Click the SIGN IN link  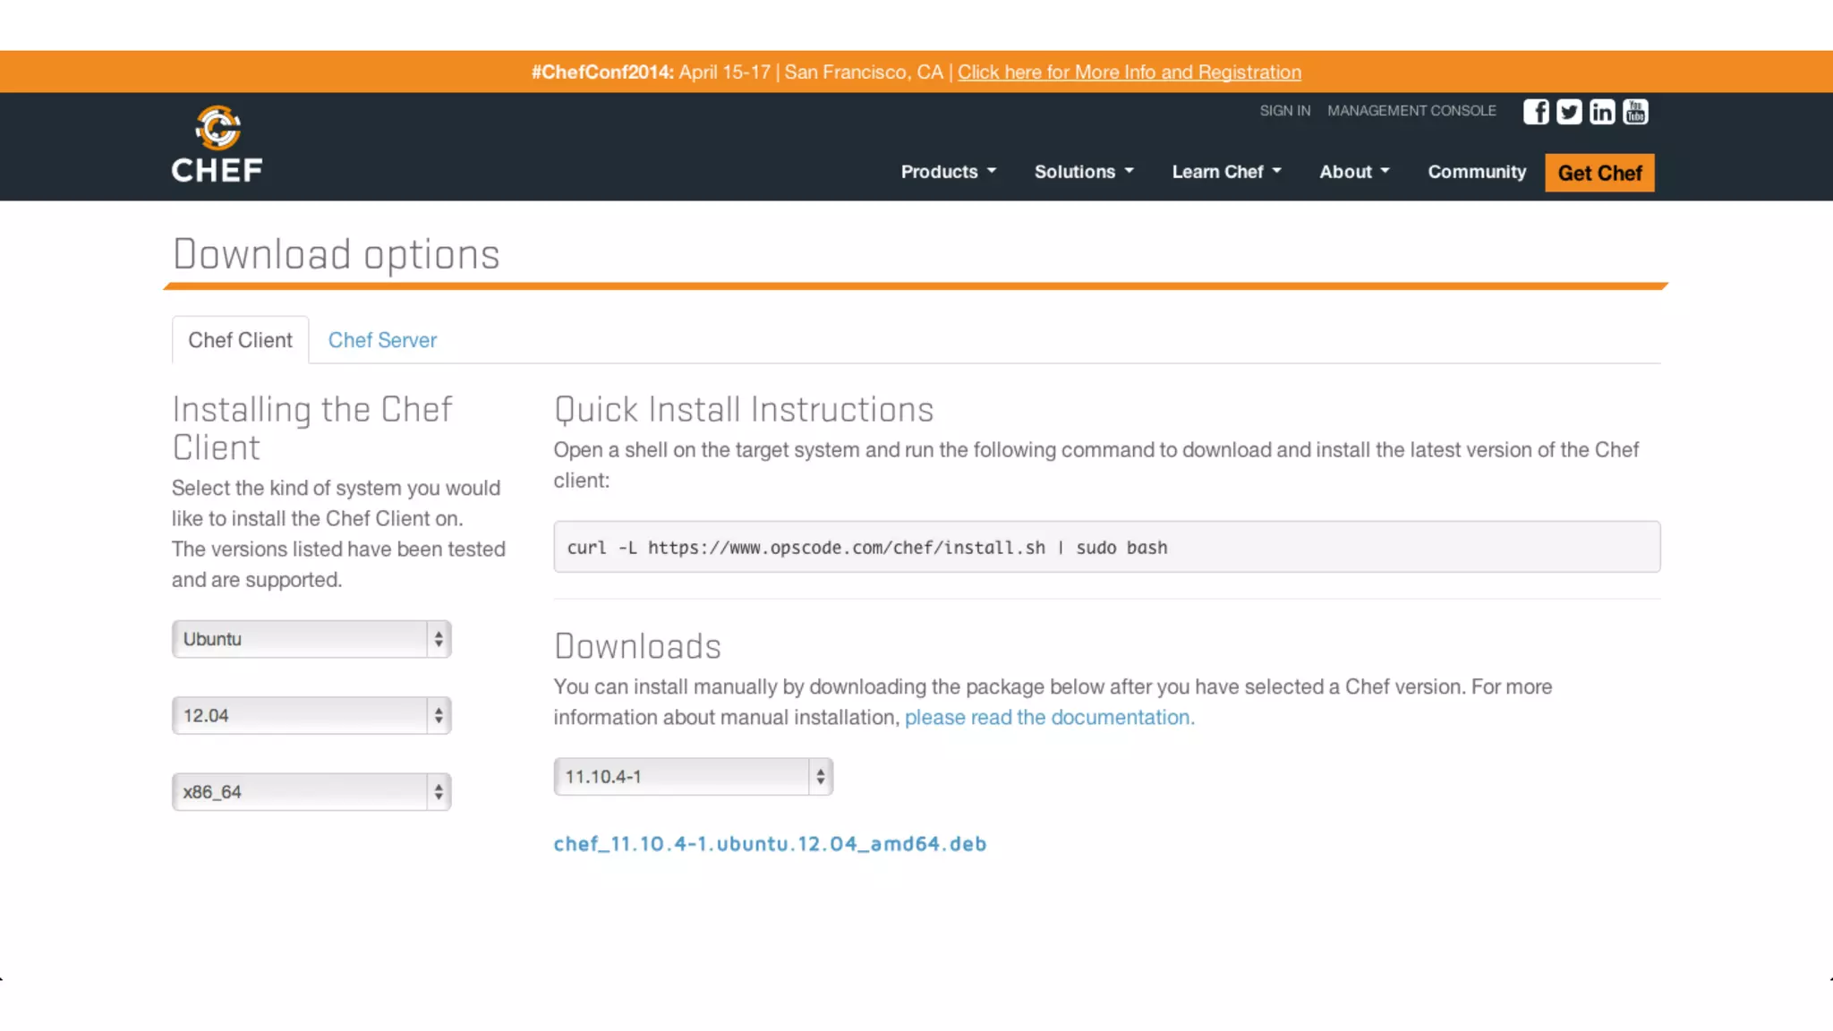(x=1284, y=111)
